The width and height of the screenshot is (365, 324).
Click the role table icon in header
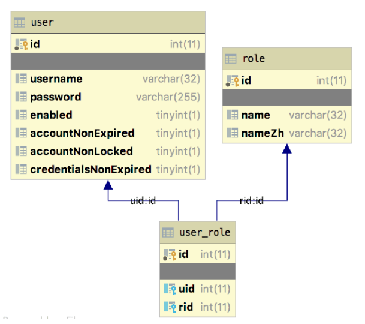pos(231,59)
